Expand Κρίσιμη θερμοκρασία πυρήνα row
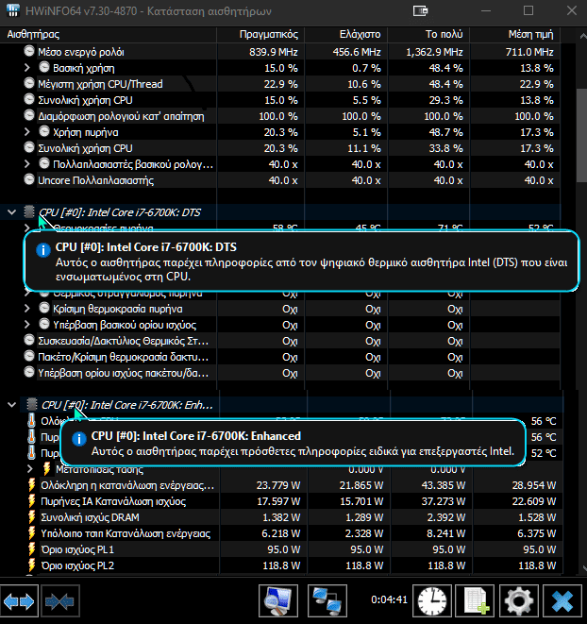This screenshot has width=587, height=624. pyautogui.click(x=27, y=309)
